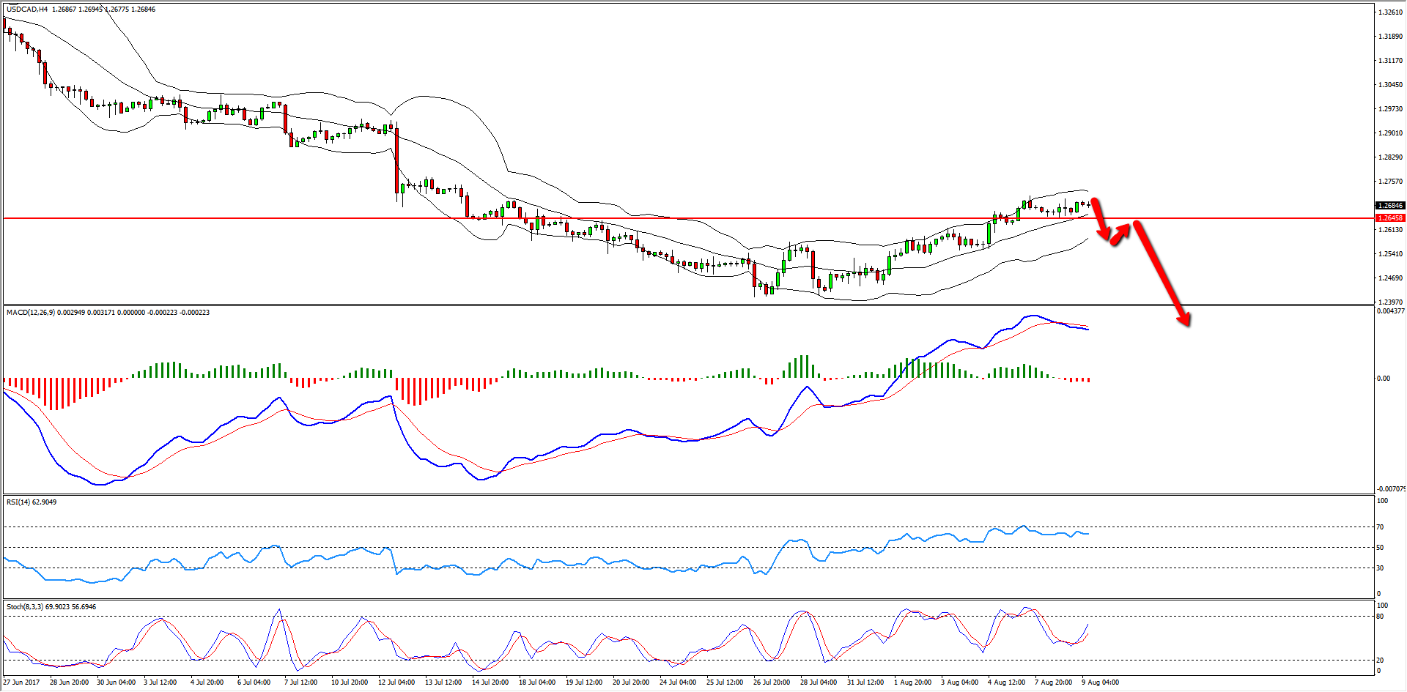Image resolution: width=1407 pixels, height=692 pixels.
Task: Click the 30 Jun 04:00 time label
Action: pos(116,682)
